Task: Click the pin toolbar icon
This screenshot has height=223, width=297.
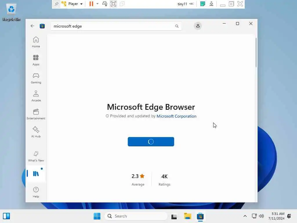Action: tap(57, 4)
